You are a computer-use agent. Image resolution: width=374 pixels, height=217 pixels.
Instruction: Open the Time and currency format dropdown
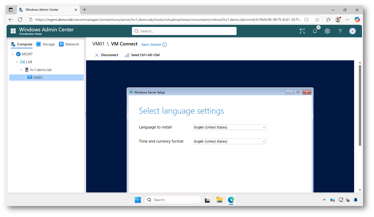pos(230,141)
